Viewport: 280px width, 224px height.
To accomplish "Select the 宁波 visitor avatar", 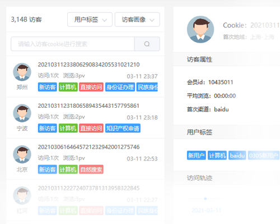I will coord(22,113).
